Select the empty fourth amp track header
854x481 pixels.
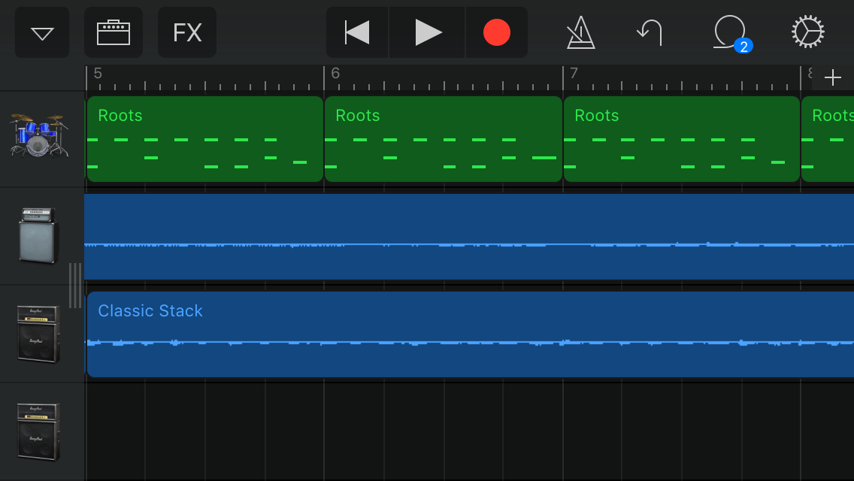click(38, 431)
